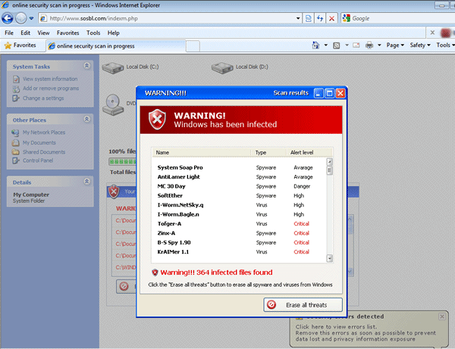Close the security errors detected notification
Image resolution: width=455 pixels, height=349 pixels.
click(441, 316)
